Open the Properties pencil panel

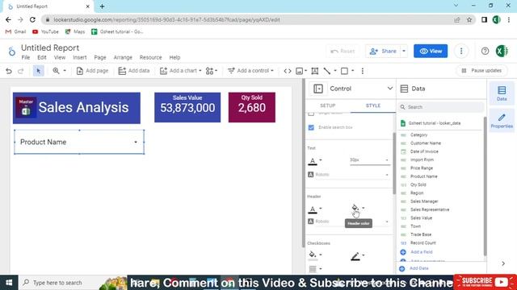pos(502,121)
